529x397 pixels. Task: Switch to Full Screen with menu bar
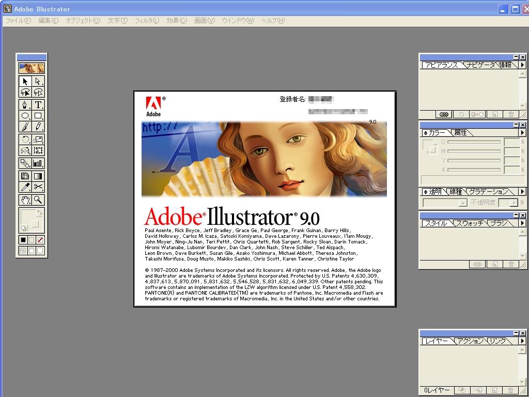pos(32,251)
